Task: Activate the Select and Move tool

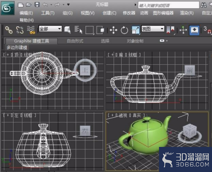Action: coord(113,30)
